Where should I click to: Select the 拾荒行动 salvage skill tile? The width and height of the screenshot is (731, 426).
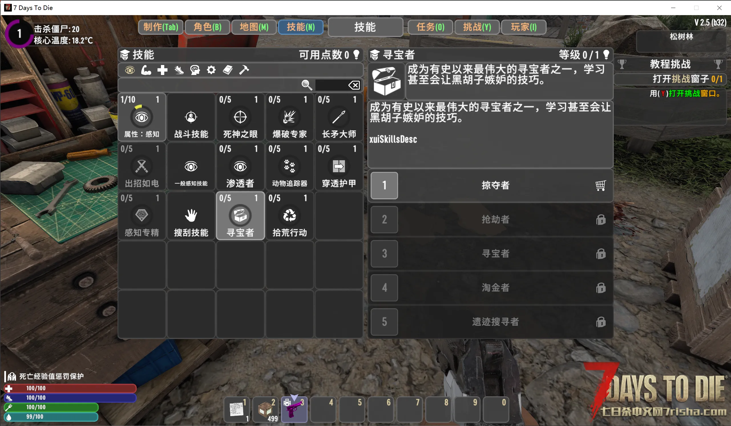click(290, 216)
